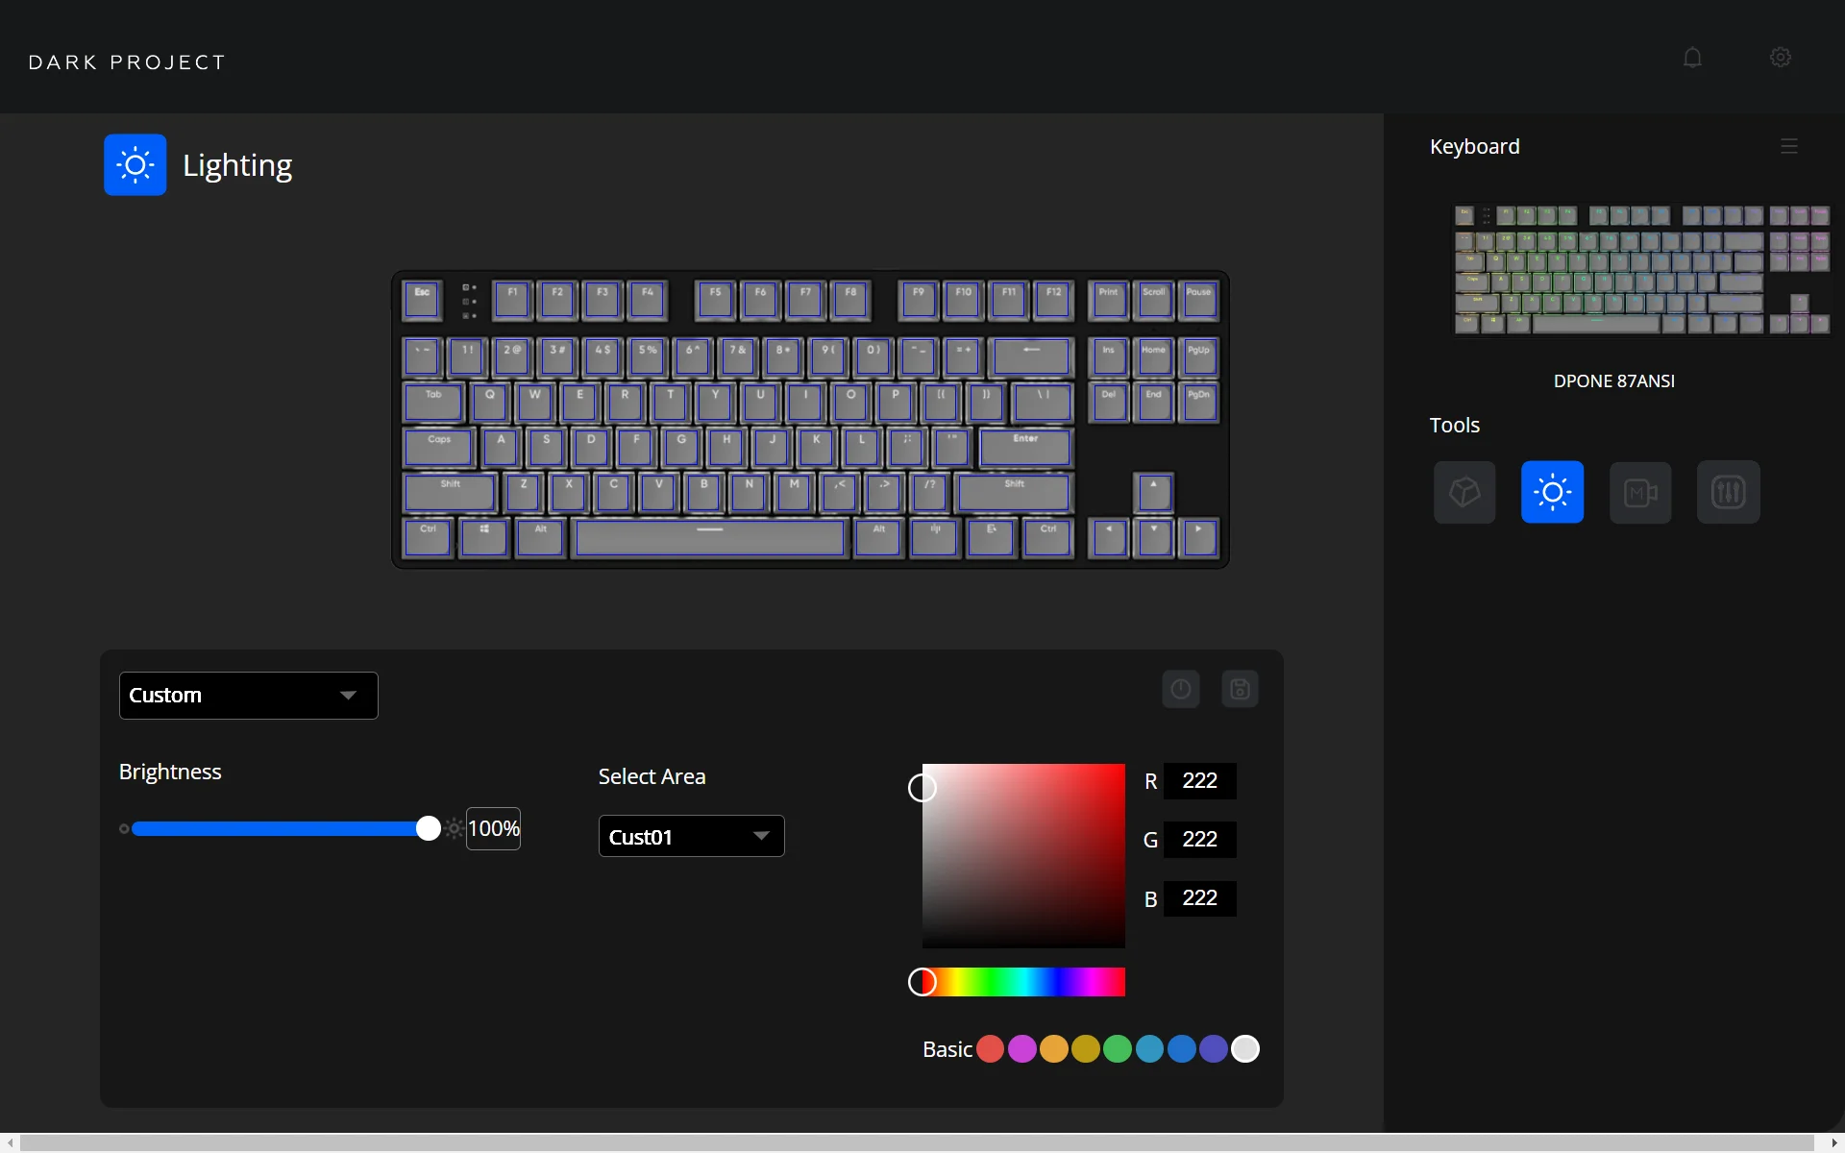Enter value in the G color field
This screenshot has height=1153, width=1845.
tap(1199, 838)
